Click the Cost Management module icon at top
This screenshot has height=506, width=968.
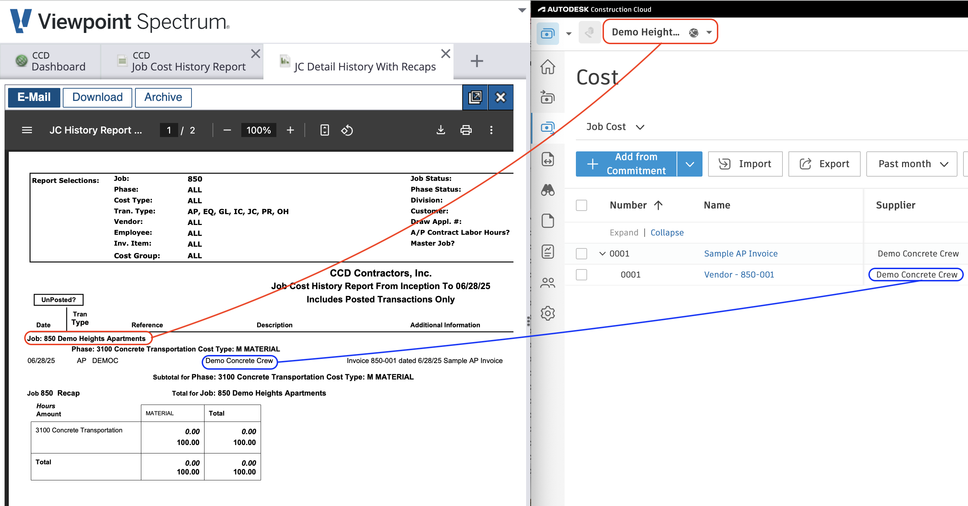pos(547,33)
